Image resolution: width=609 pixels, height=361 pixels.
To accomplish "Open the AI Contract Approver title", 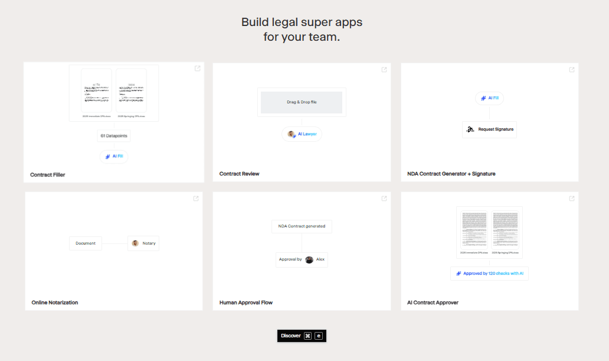I will (433, 303).
